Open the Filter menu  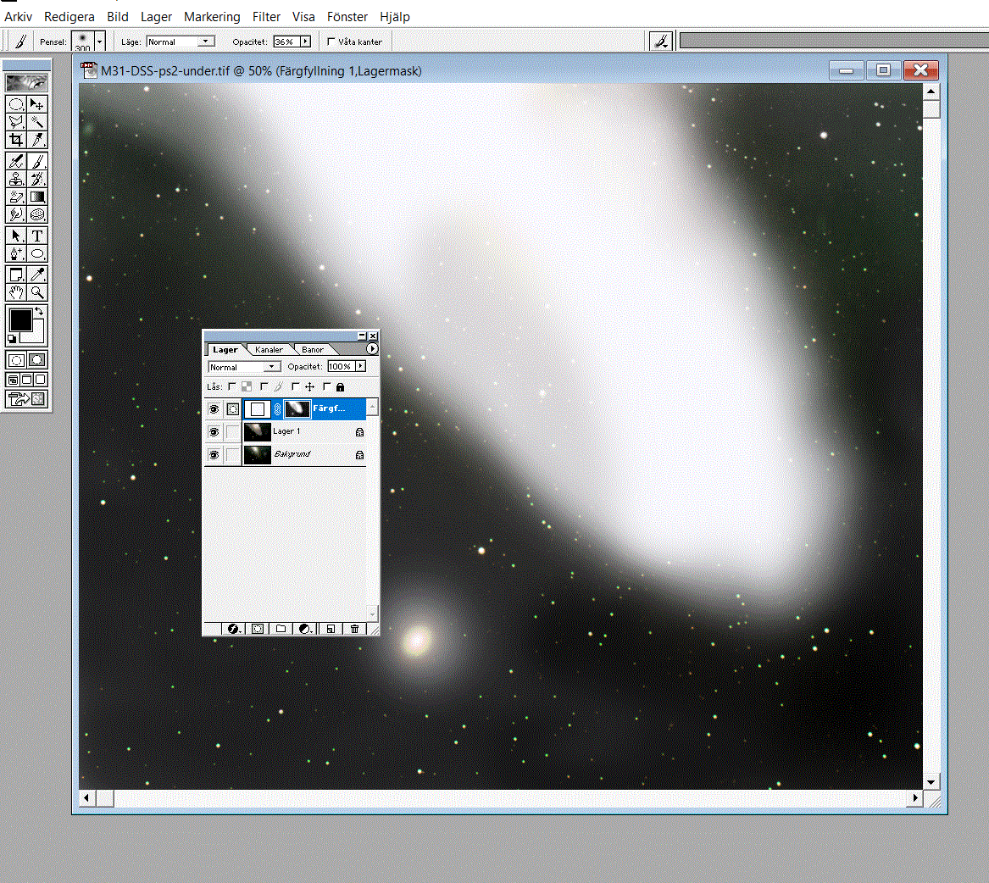pyautogui.click(x=266, y=16)
